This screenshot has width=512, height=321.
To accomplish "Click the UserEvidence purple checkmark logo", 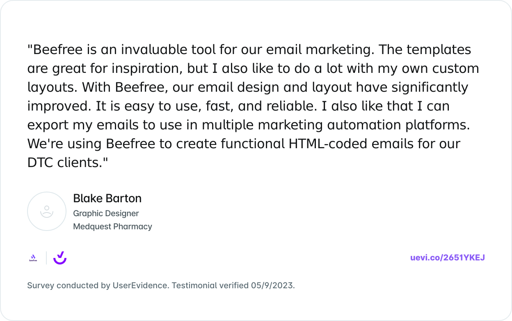I will [x=60, y=258].
